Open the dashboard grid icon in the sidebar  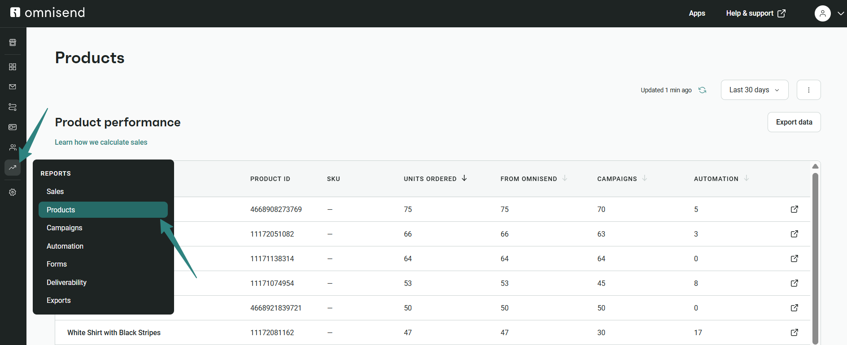coord(13,67)
